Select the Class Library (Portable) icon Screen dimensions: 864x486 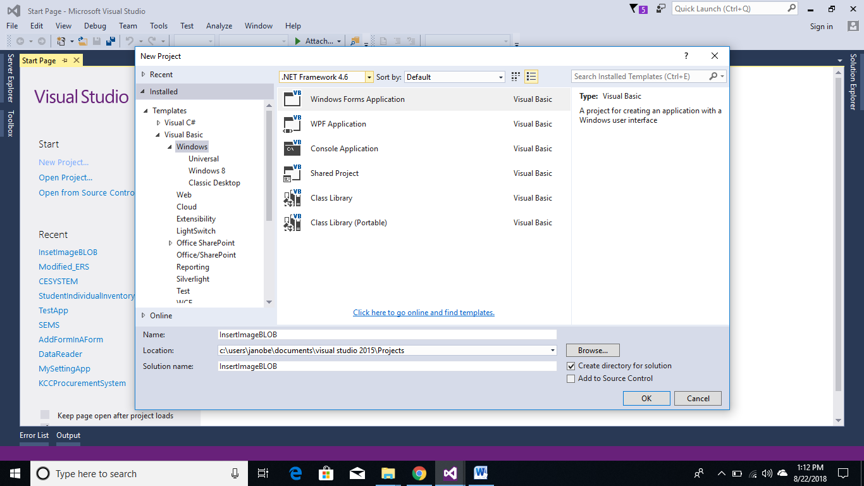(x=292, y=223)
